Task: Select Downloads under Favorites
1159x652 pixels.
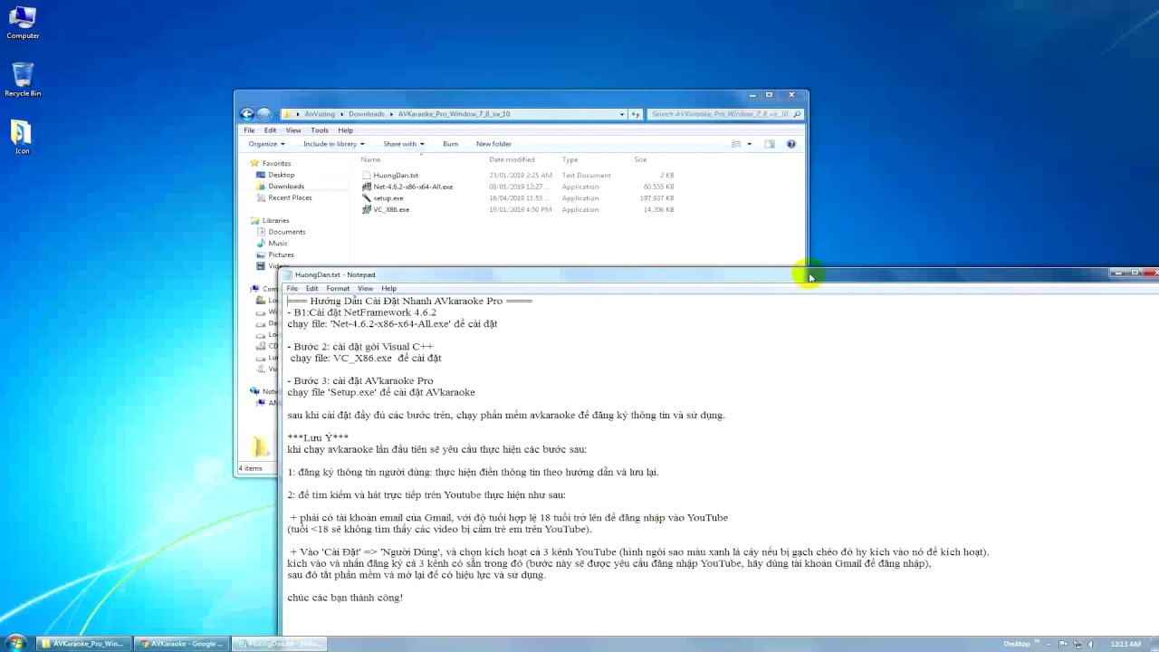Action: click(x=286, y=187)
